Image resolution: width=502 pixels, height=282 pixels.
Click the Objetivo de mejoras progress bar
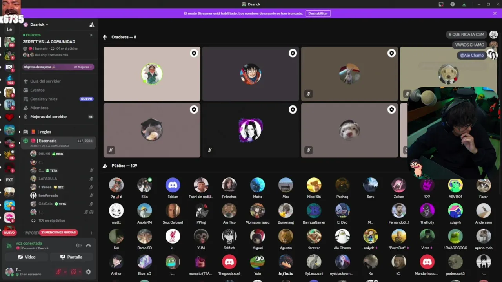tap(58, 67)
